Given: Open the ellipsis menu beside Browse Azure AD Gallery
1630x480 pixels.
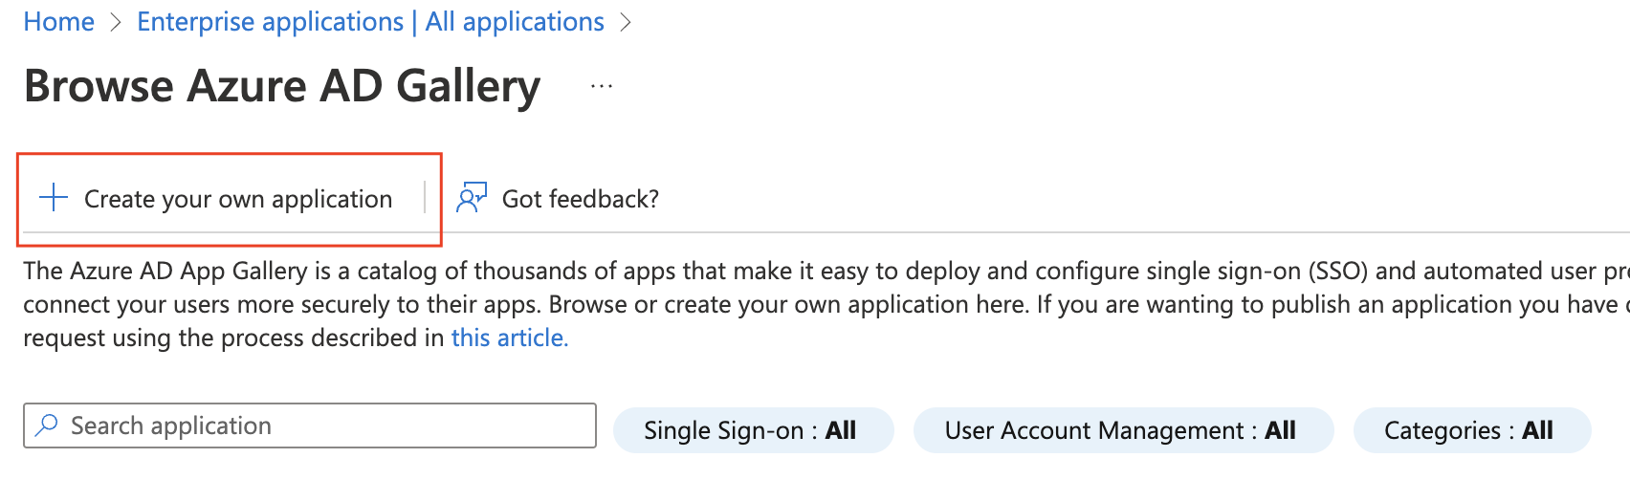Looking at the screenshot, I should (x=602, y=86).
